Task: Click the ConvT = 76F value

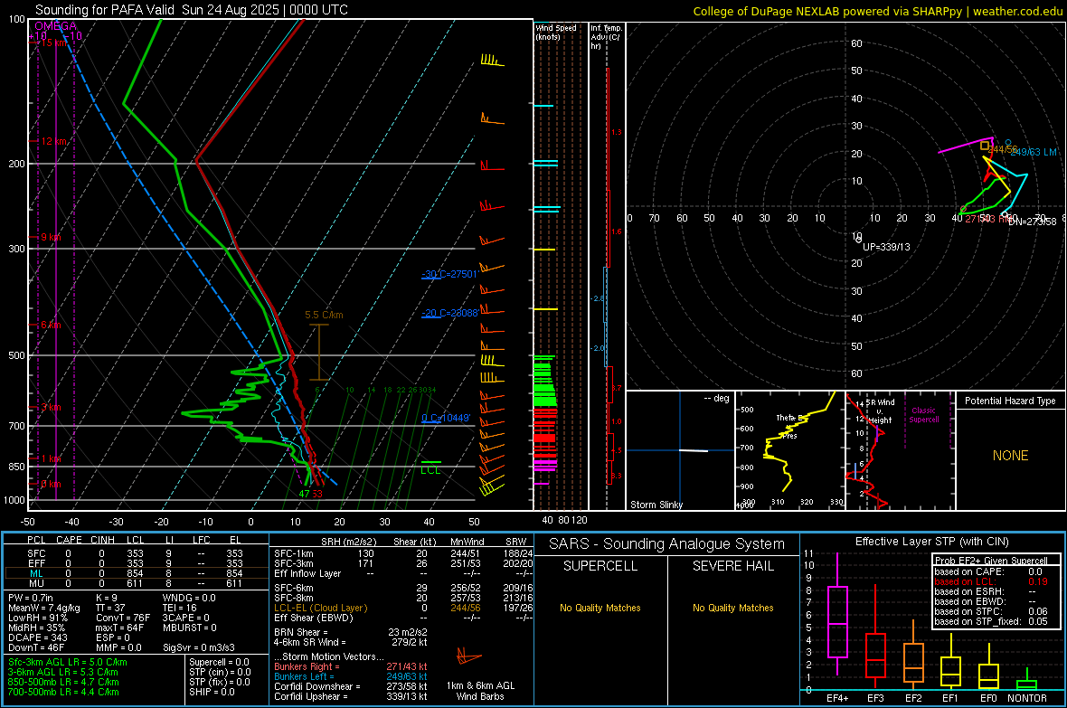Action: [x=123, y=618]
